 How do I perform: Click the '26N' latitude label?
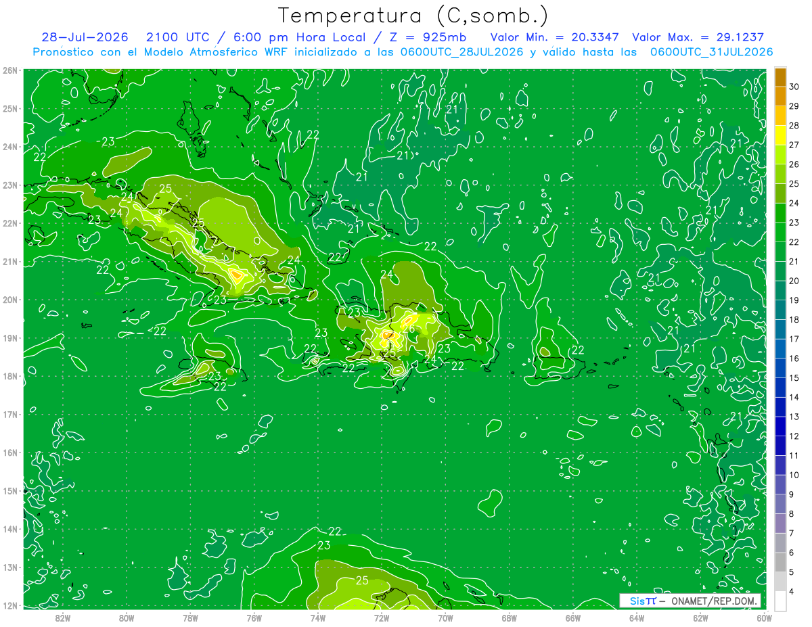pos(10,70)
